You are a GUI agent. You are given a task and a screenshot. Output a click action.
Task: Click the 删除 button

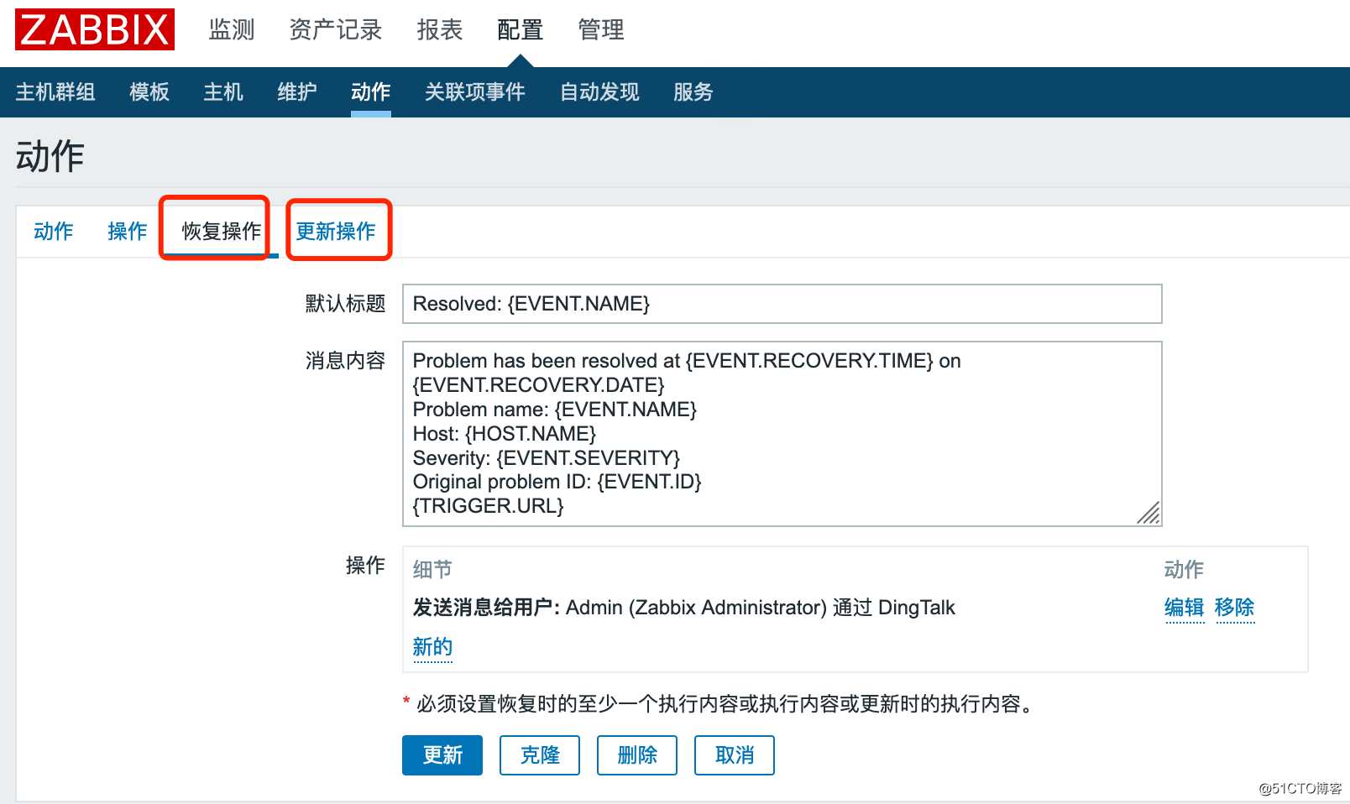(x=637, y=755)
